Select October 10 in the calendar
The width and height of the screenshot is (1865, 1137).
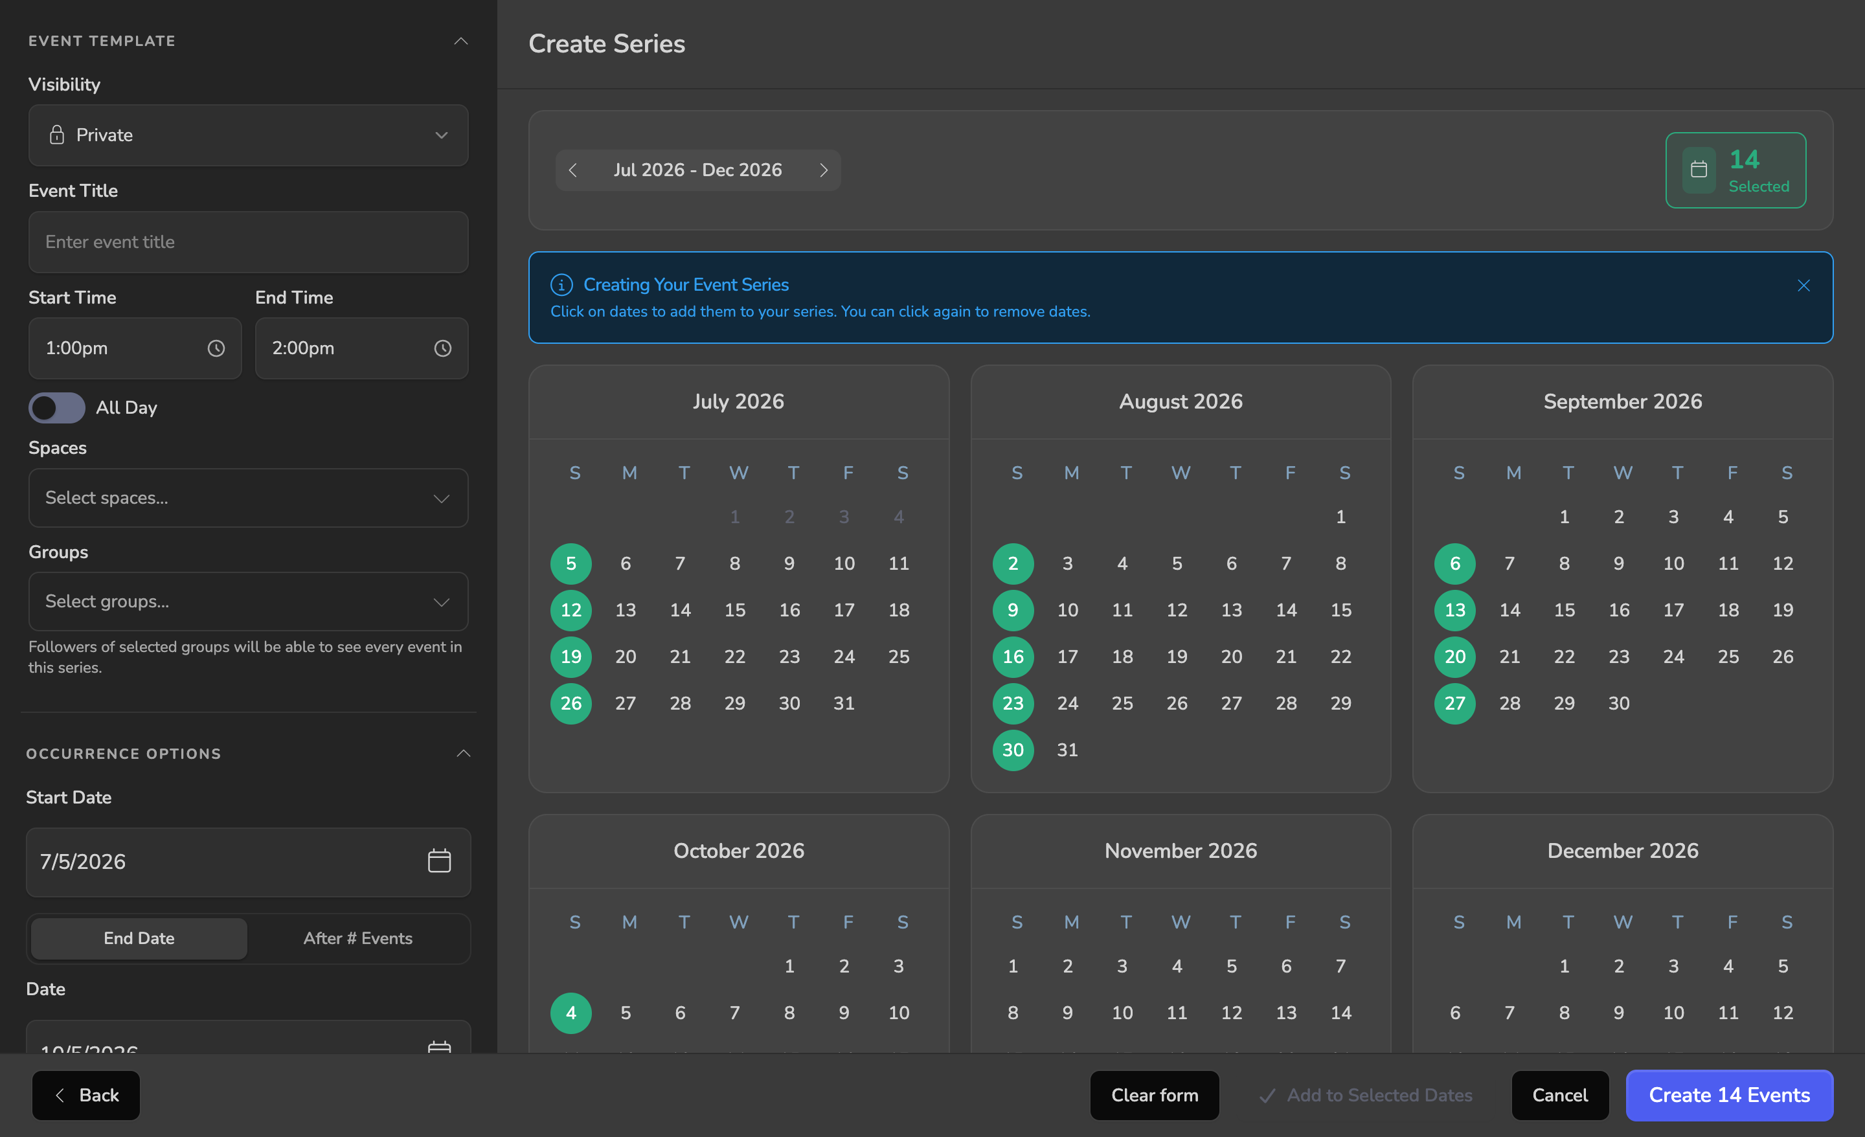coord(899,1013)
